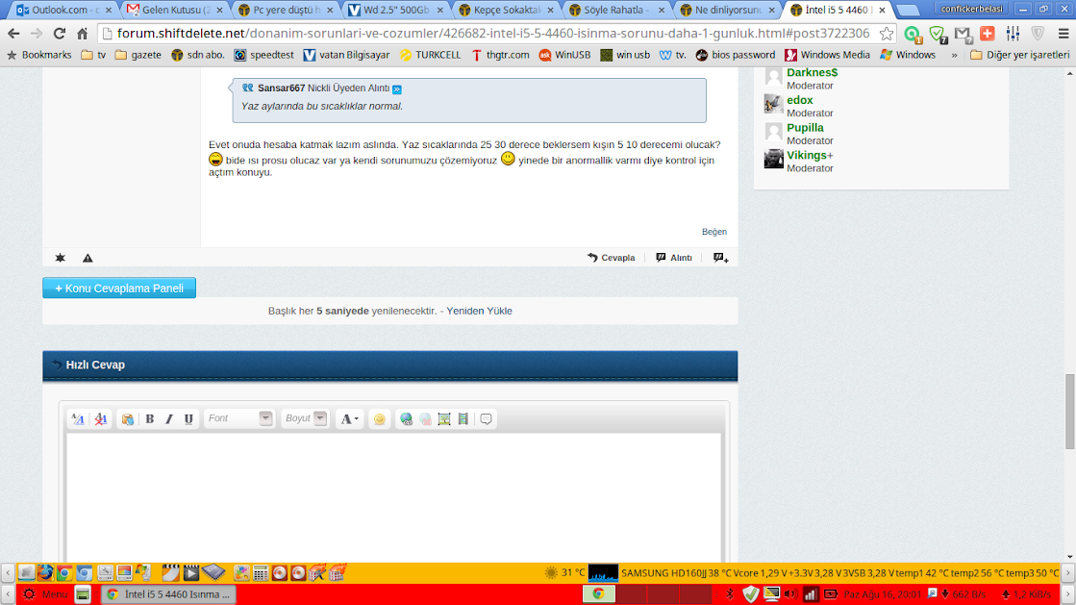Click the report post warning triangle icon
The image size is (1076, 605).
click(88, 258)
